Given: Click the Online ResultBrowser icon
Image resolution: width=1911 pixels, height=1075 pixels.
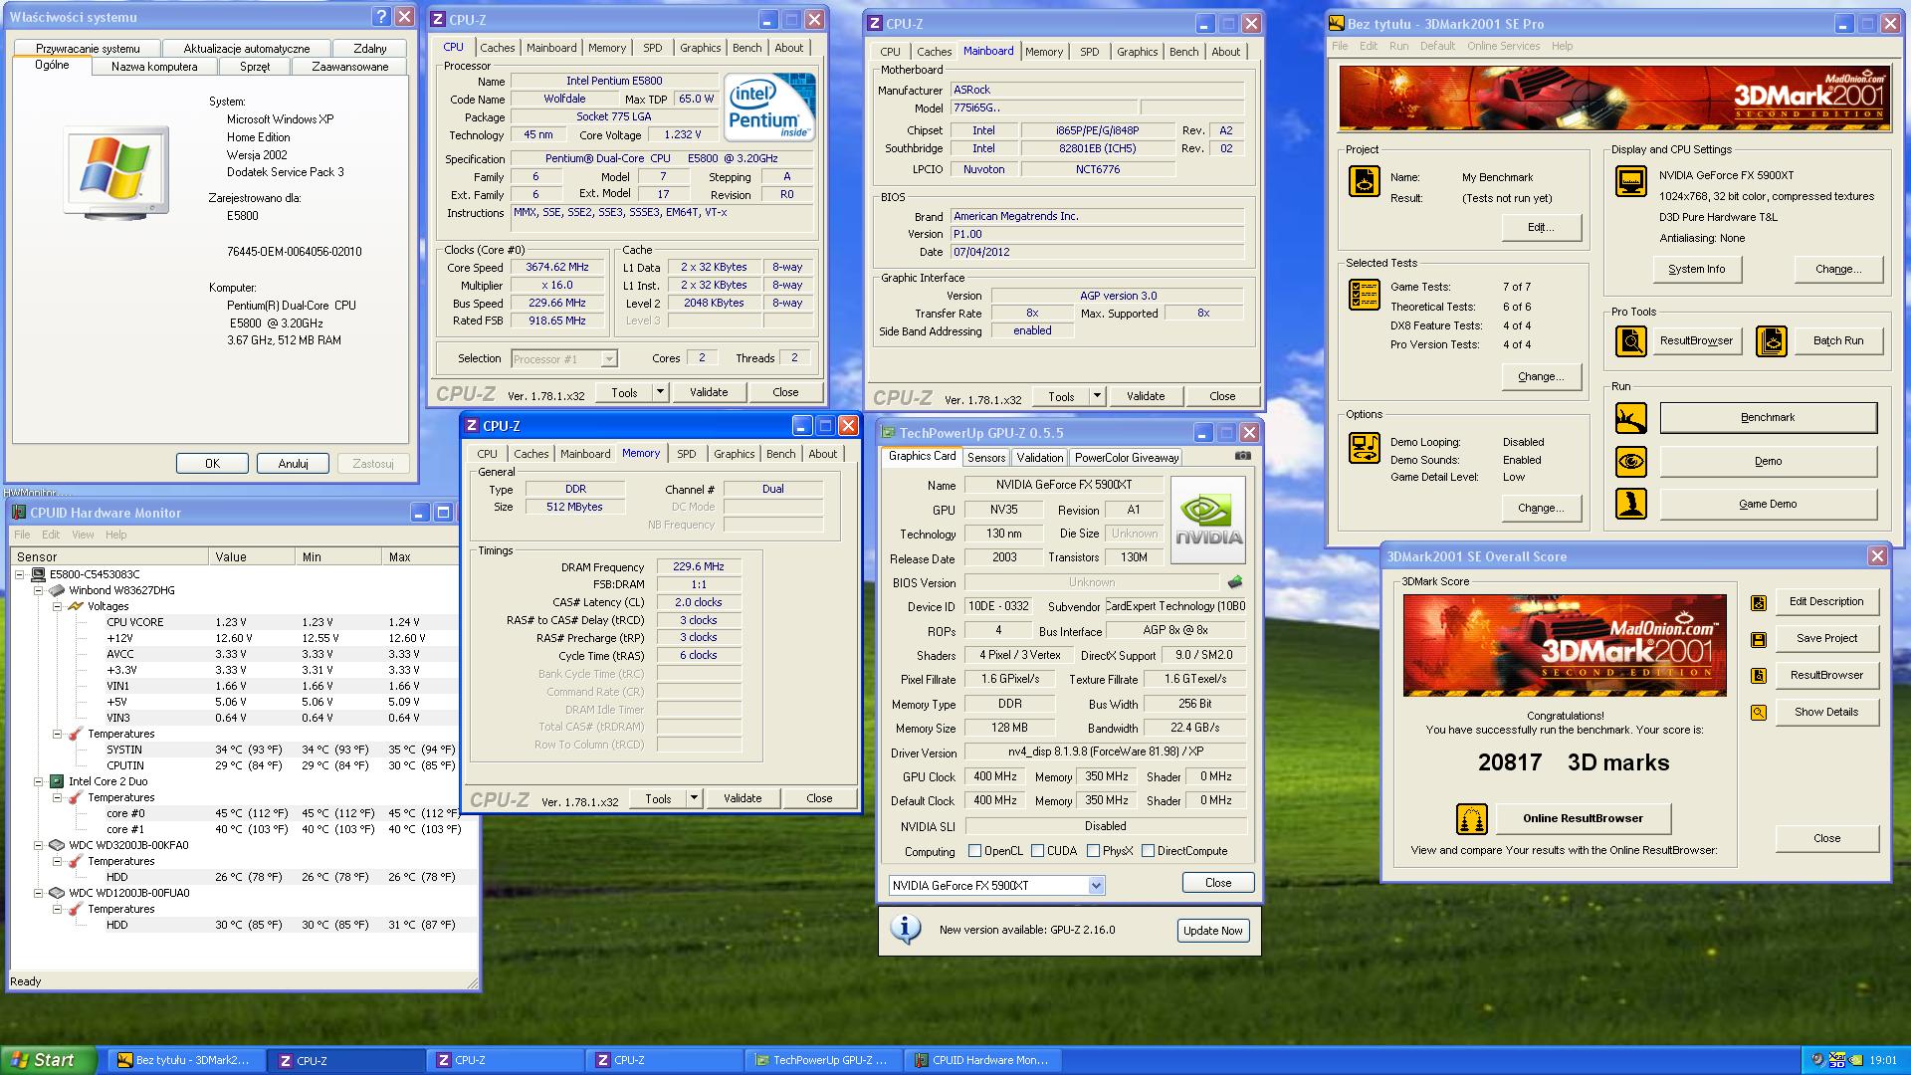Looking at the screenshot, I should (x=1471, y=819).
